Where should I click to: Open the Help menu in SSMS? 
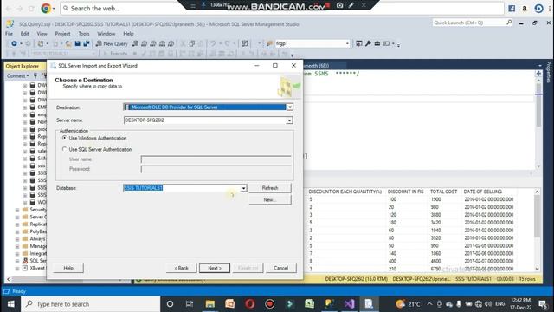point(128,34)
